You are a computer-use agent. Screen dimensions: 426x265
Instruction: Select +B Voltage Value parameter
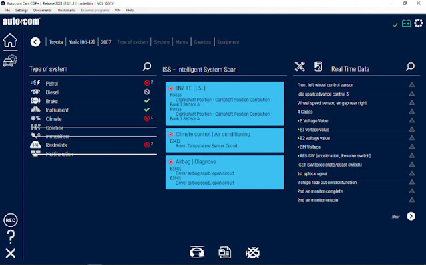(x=313, y=121)
